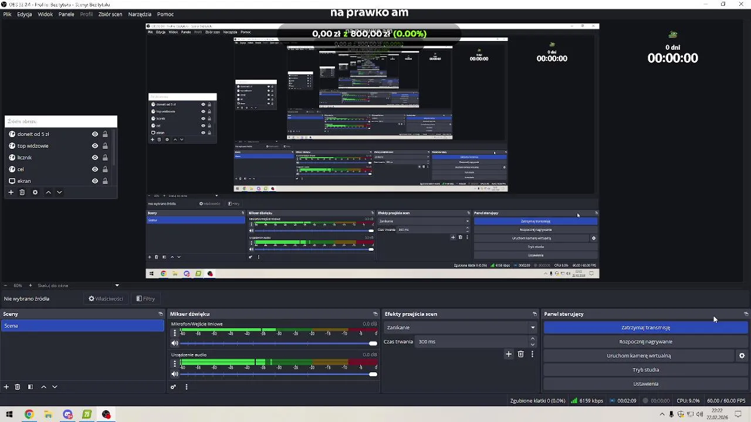Move scene up in Sceny panel
Viewport: 751px width, 422px height.
tap(43, 387)
